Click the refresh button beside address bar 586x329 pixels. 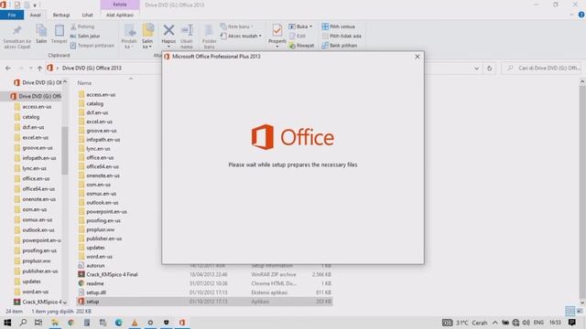point(489,69)
